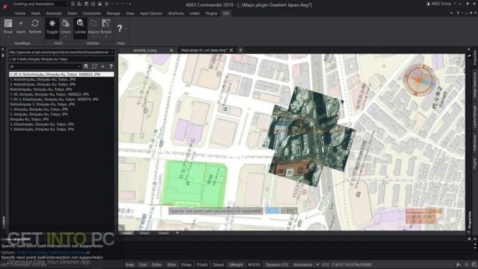
Task: Open the Locator panel help icon
Action: (x=111, y=66)
